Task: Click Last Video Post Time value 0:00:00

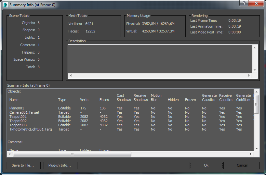Action: pos(234,32)
